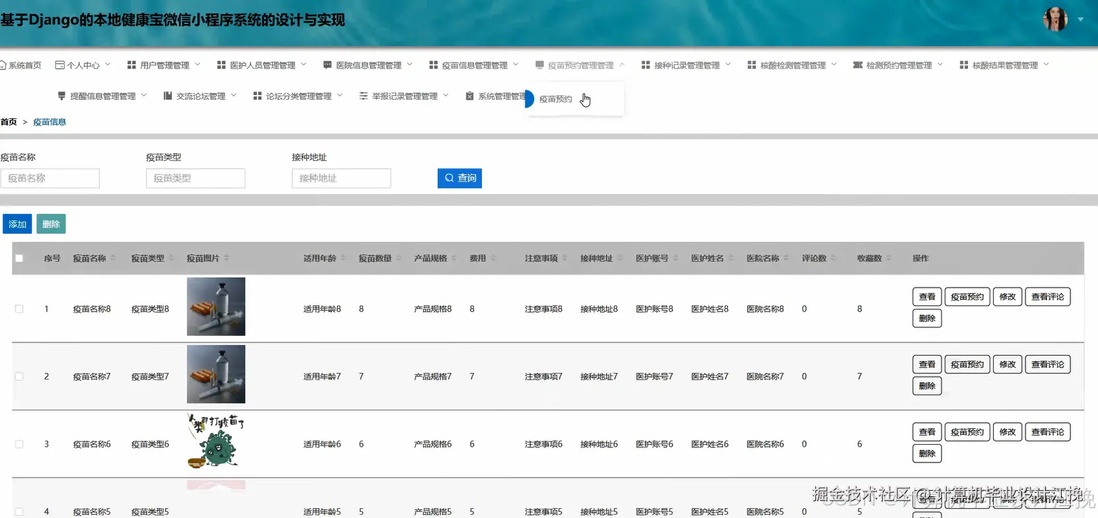1098x518 pixels.
Task: Focus the 疫苗名称 search input
Action: (50, 178)
